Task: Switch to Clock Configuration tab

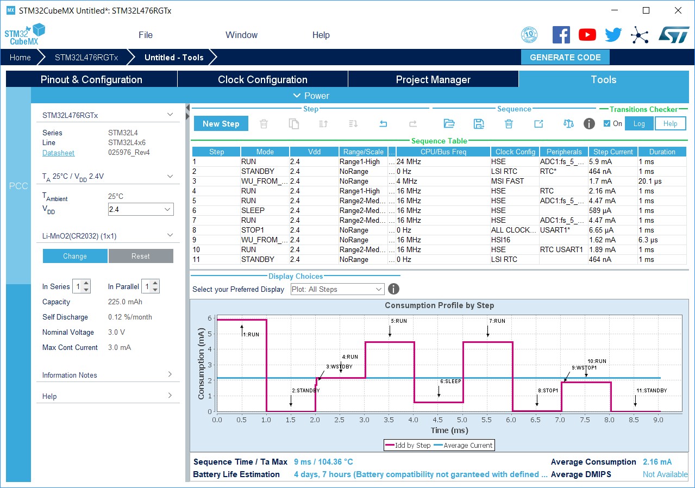Action: coord(262,79)
